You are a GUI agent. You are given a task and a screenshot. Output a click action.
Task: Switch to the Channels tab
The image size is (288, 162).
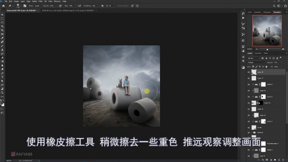(258, 53)
